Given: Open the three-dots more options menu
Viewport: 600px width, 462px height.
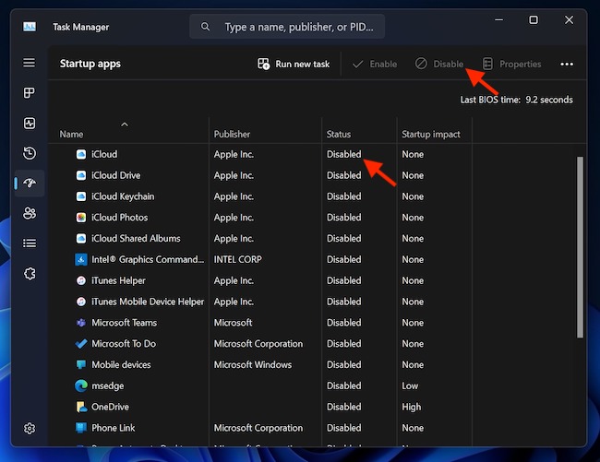Looking at the screenshot, I should [567, 65].
